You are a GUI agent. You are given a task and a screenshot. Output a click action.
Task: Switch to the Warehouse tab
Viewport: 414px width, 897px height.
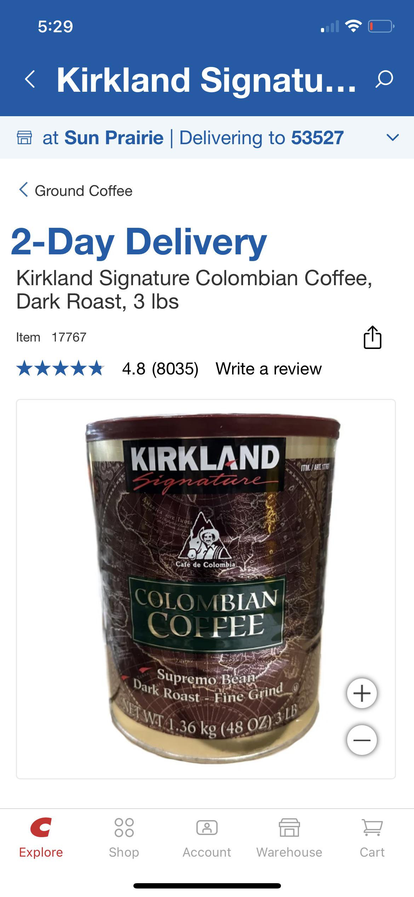coord(289,838)
